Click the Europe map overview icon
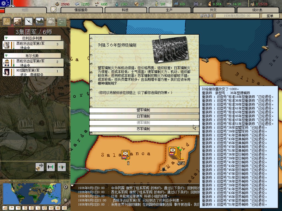 click(7, 21)
